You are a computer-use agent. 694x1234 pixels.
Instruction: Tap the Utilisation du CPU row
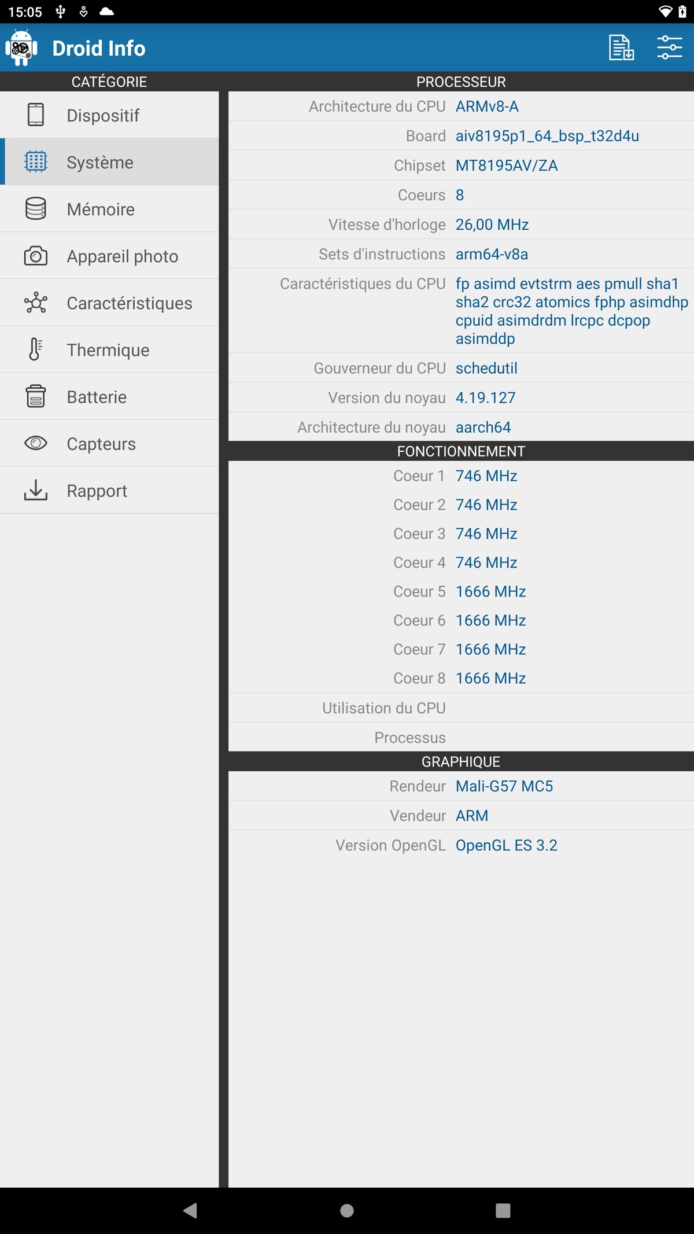[x=461, y=708]
